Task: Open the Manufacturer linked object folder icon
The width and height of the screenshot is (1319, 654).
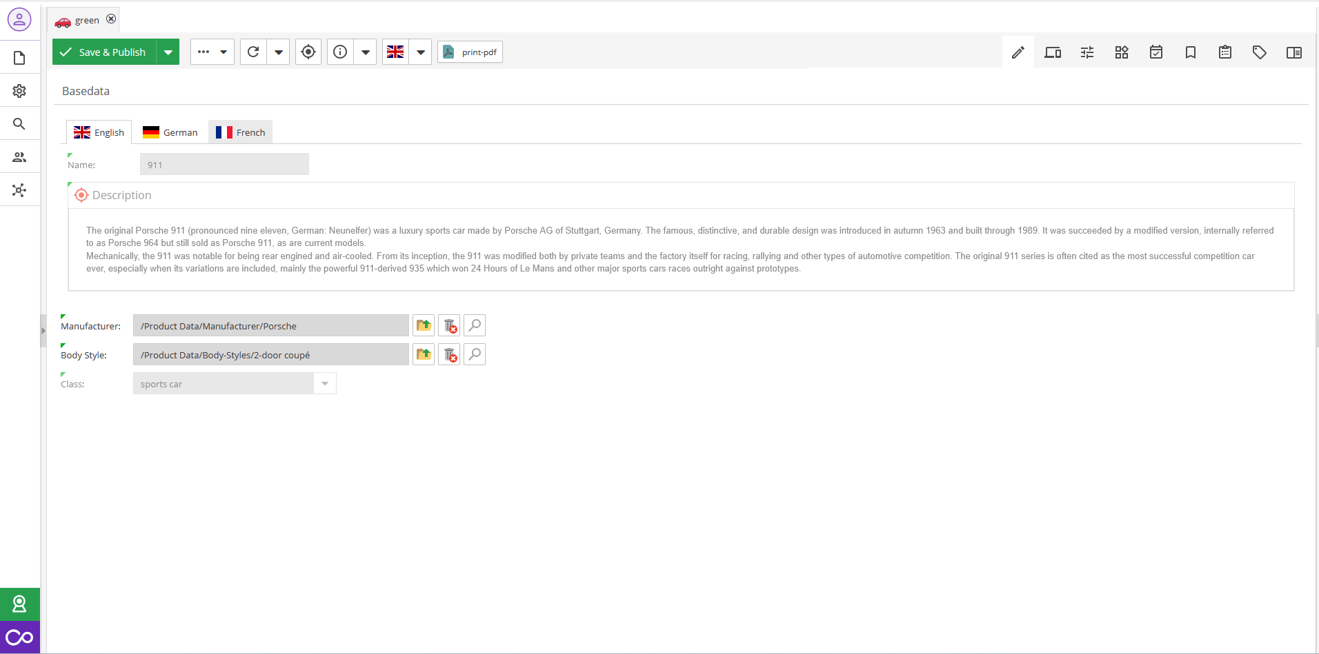Action: 424,325
